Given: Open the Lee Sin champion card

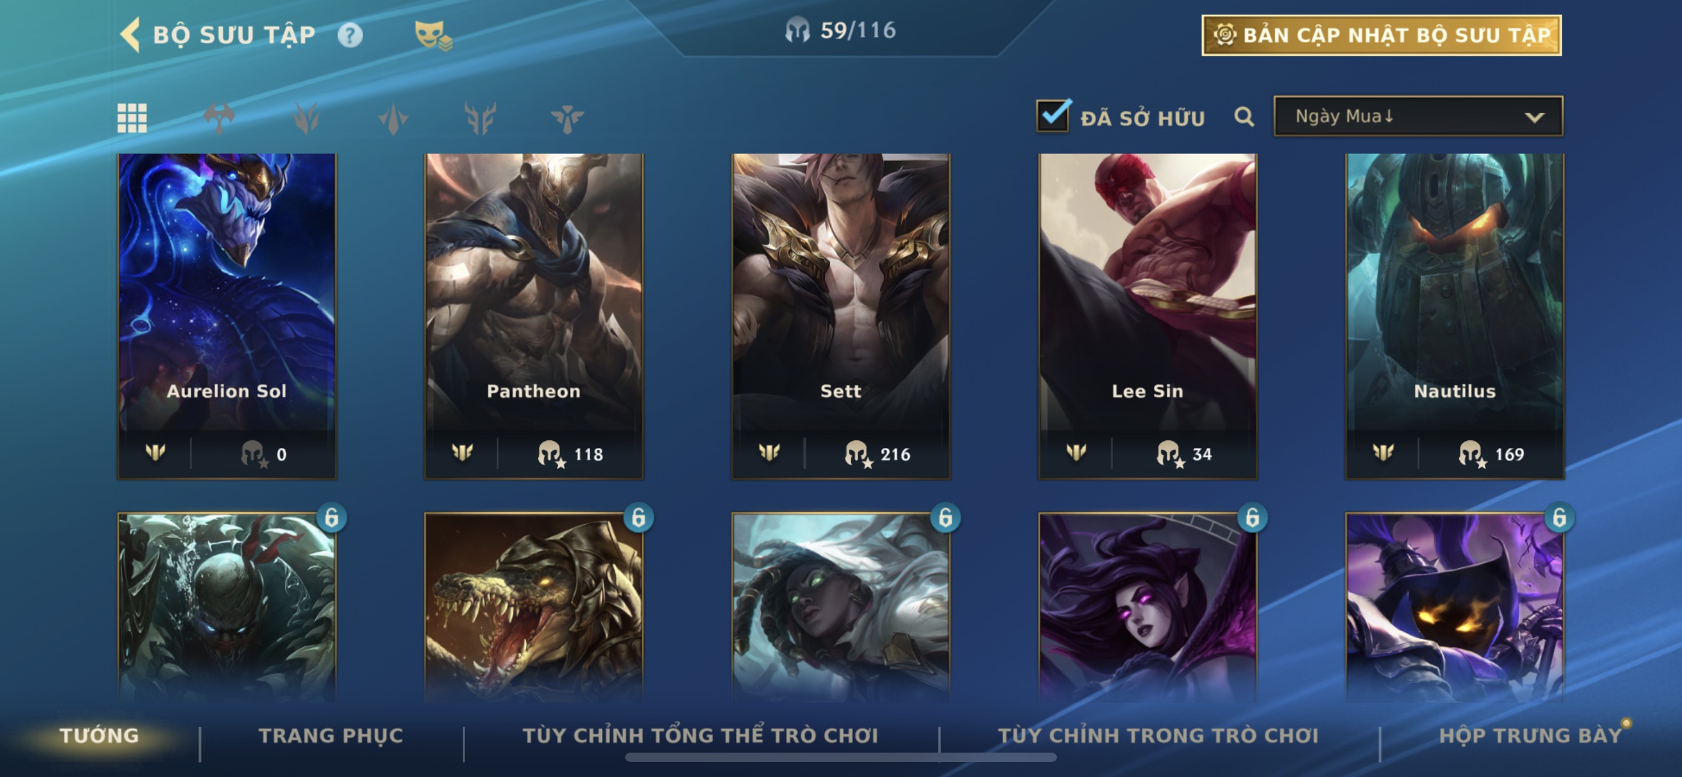Looking at the screenshot, I should (x=1147, y=316).
